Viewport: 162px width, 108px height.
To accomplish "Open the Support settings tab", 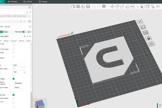I will pos(14,41).
